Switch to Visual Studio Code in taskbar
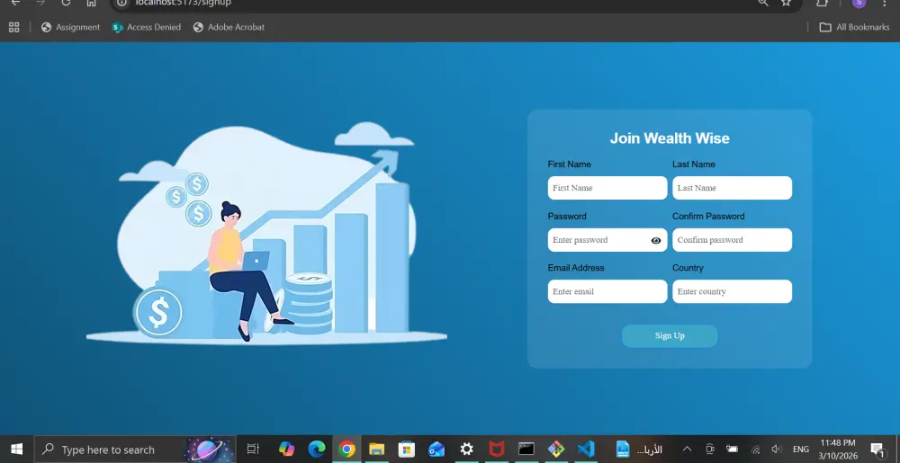 coord(586,450)
